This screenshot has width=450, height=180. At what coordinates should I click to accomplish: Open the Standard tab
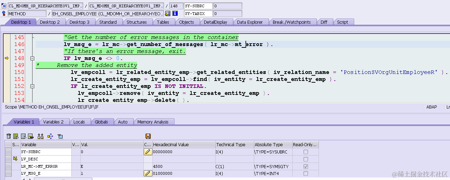pyautogui.click(x=108, y=22)
